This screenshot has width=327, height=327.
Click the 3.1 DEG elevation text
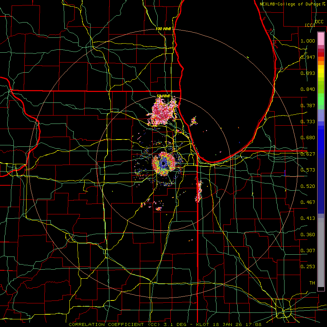tap(174, 324)
